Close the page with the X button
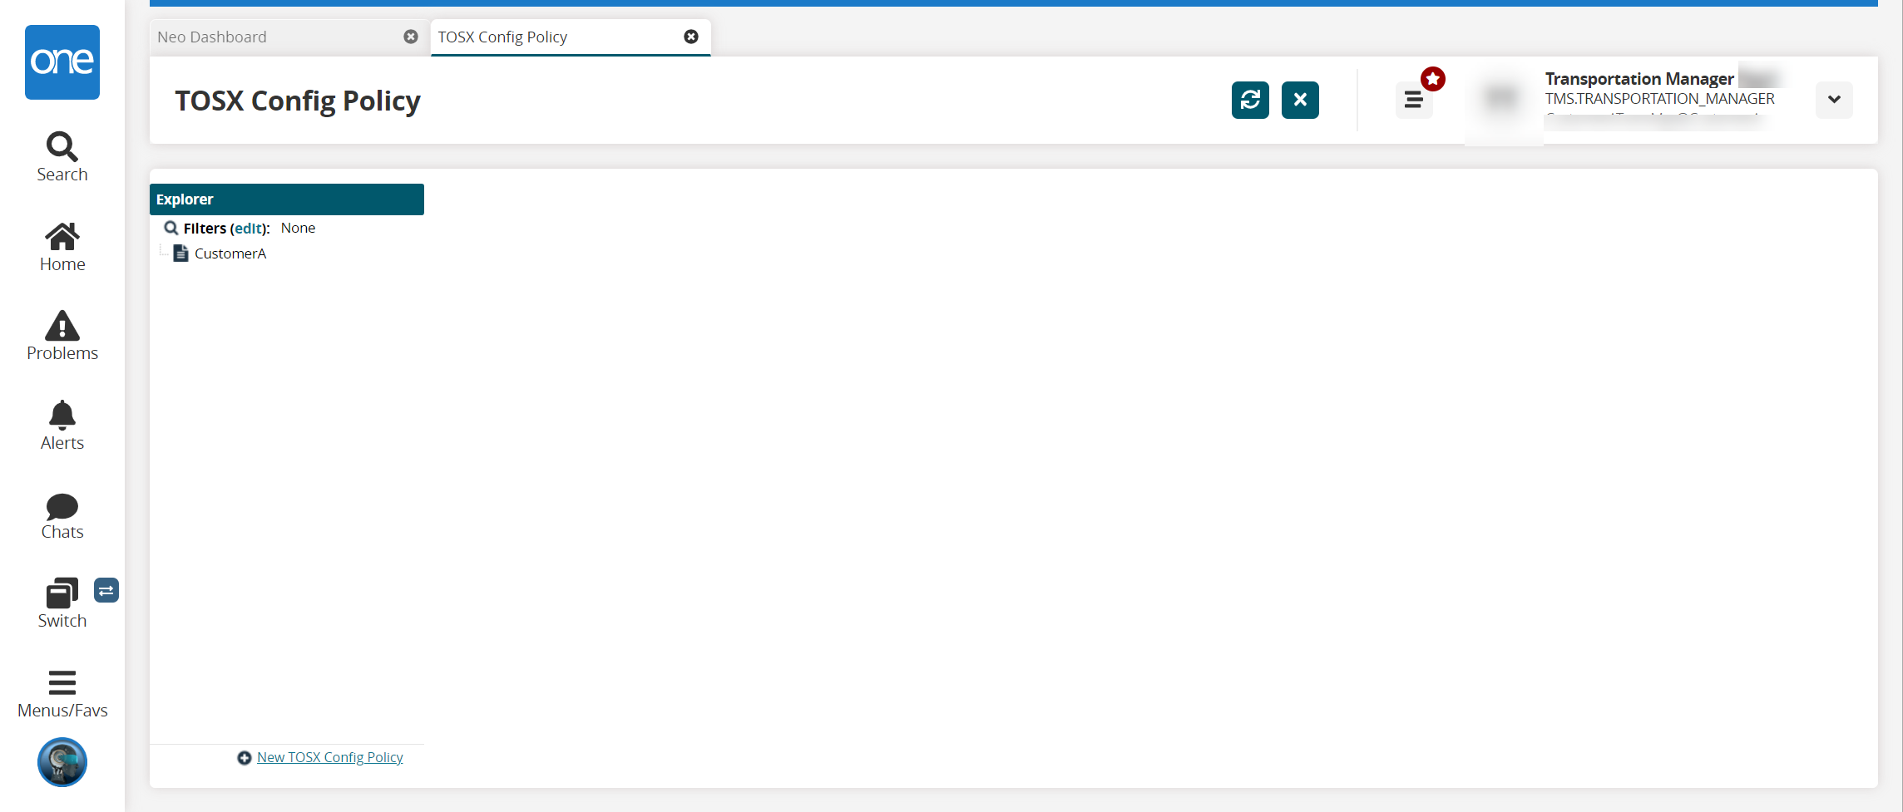1903x812 pixels. (x=1300, y=100)
